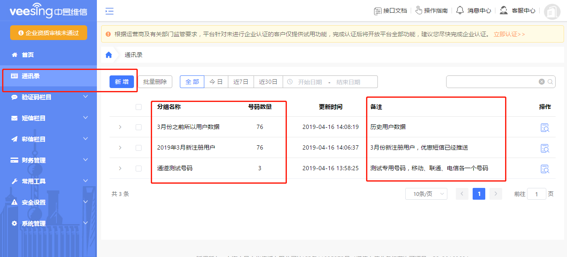
Task: Click the 前往 page number input
Action: point(537,194)
